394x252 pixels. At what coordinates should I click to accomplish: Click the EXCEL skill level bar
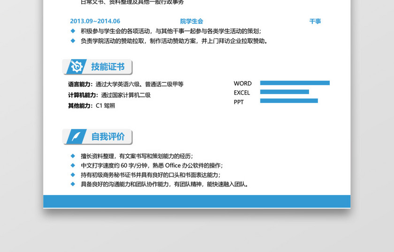tap(284, 92)
